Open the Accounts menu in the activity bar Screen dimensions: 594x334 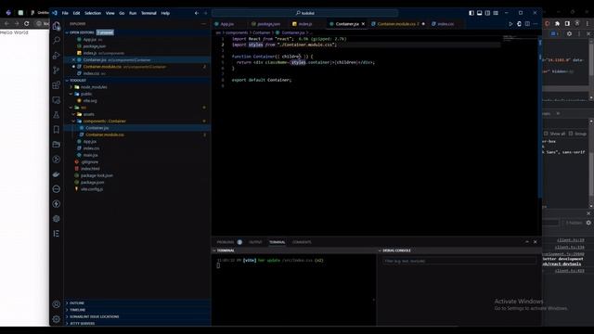tap(57, 304)
